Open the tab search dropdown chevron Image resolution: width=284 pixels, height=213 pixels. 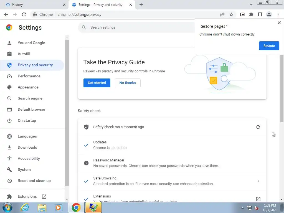click(251, 5)
